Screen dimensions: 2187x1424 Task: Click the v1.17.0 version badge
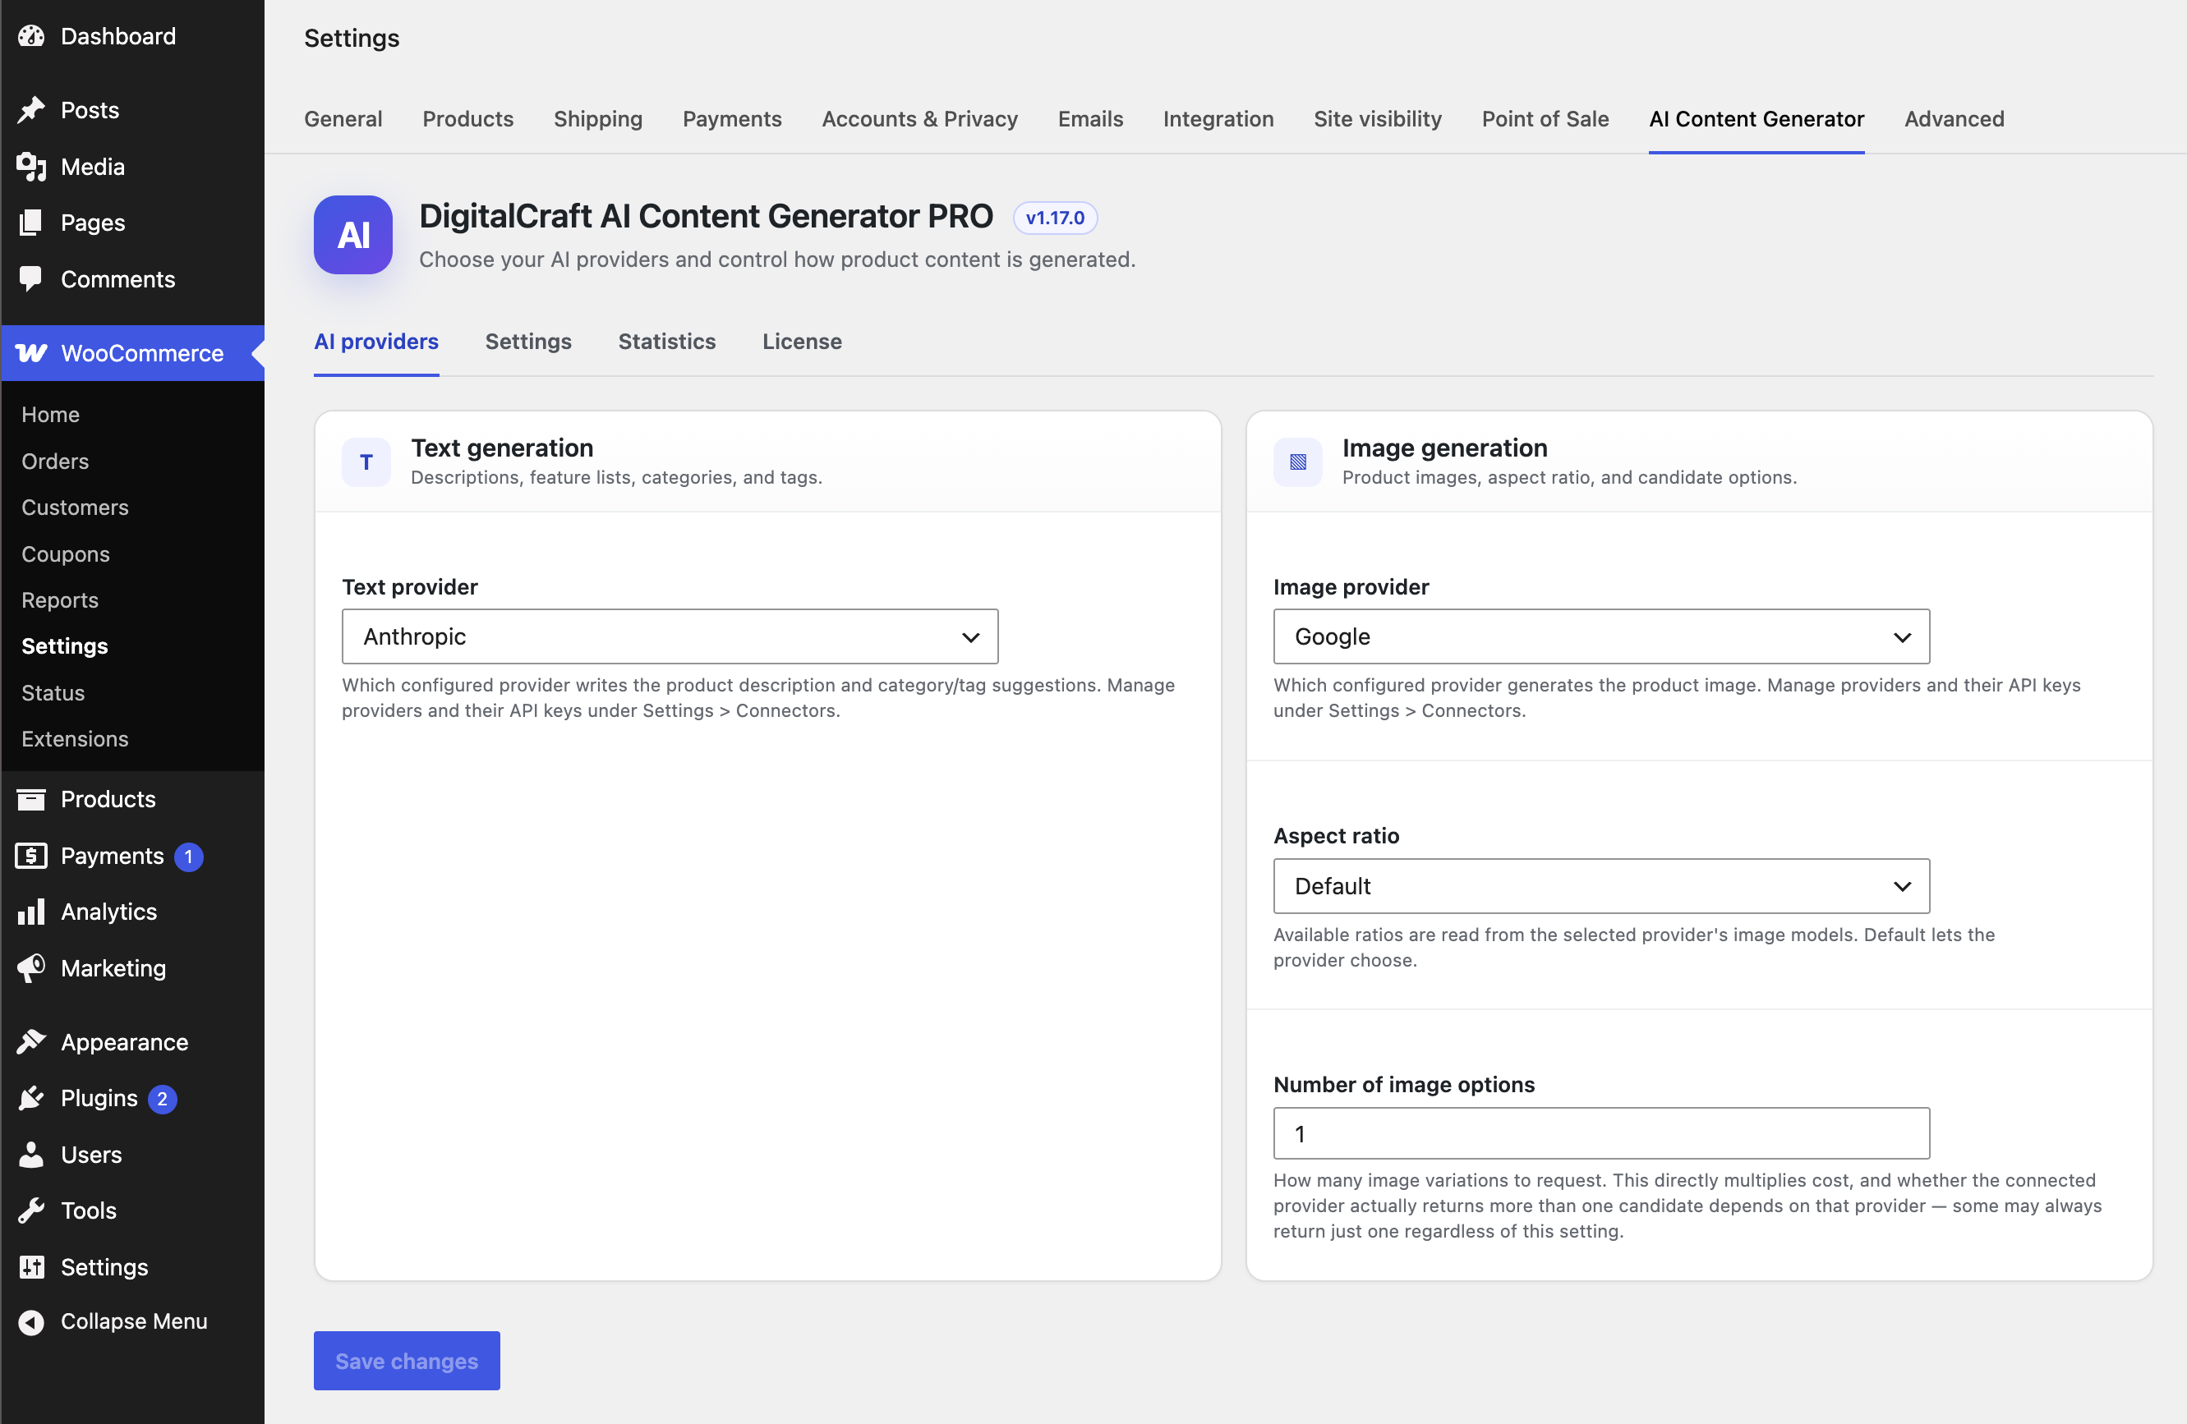pyautogui.click(x=1055, y=218)
